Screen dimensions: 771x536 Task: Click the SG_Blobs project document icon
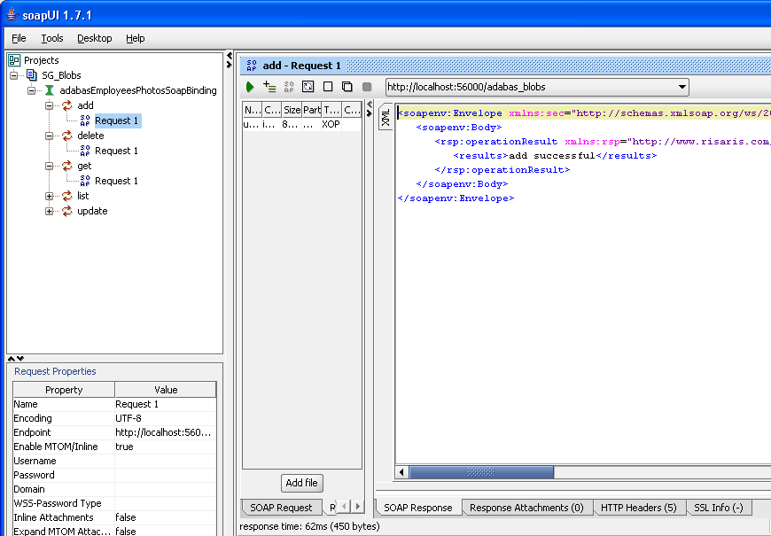[x=32, y=75]
